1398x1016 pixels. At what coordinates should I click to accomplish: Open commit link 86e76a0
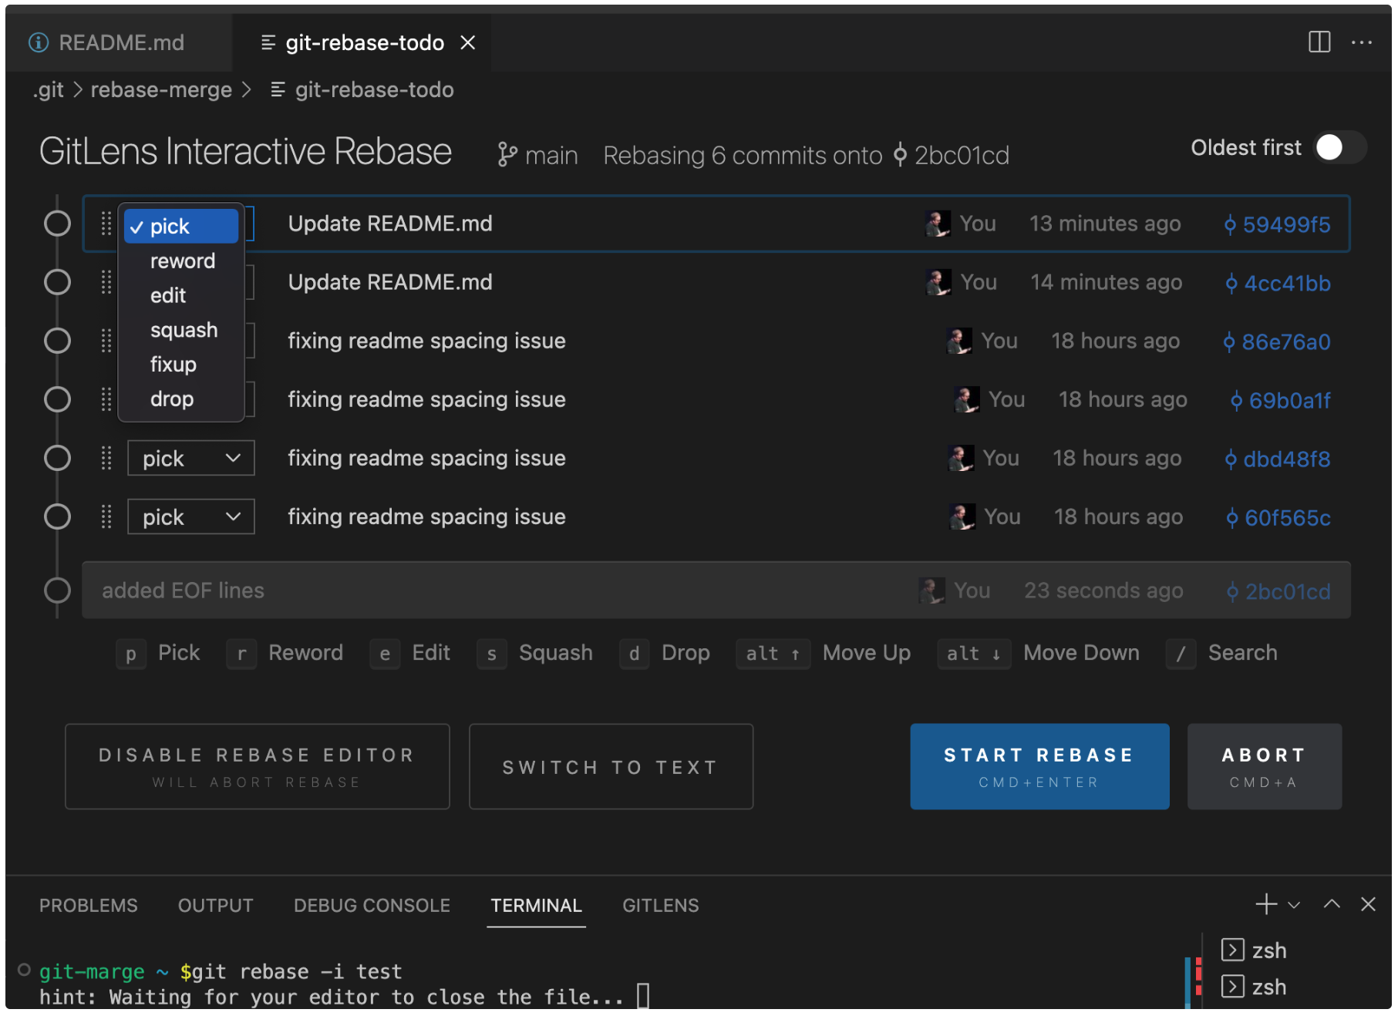point(1276,341)
